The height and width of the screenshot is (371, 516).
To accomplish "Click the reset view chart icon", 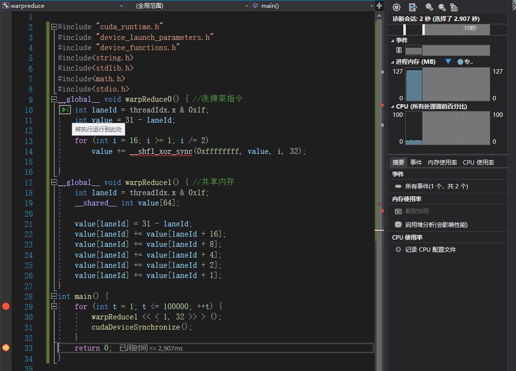I will click(x=454, y=7).
